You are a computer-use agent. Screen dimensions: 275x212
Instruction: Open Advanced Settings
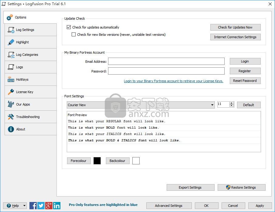pos(169,206)
